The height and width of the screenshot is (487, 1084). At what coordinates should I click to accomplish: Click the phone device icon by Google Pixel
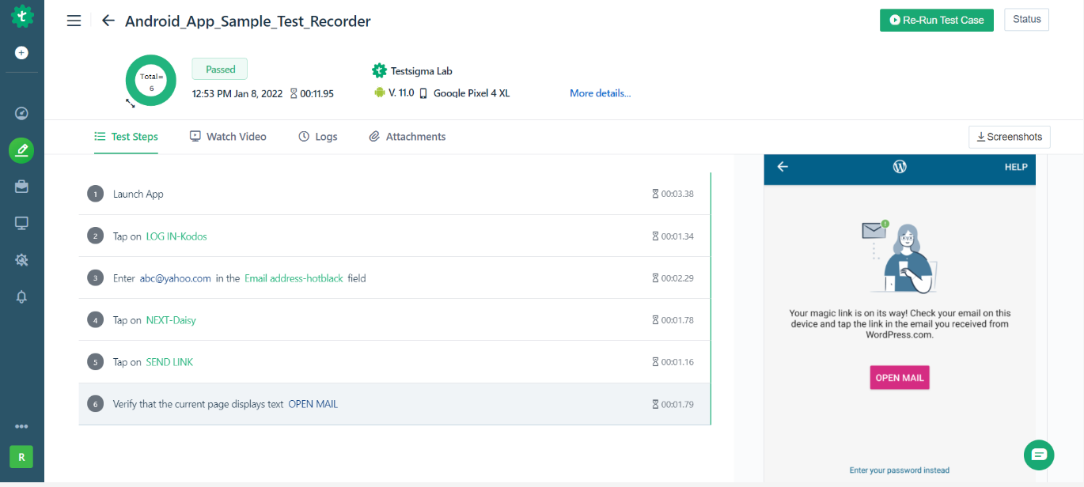tap(423, 93)
